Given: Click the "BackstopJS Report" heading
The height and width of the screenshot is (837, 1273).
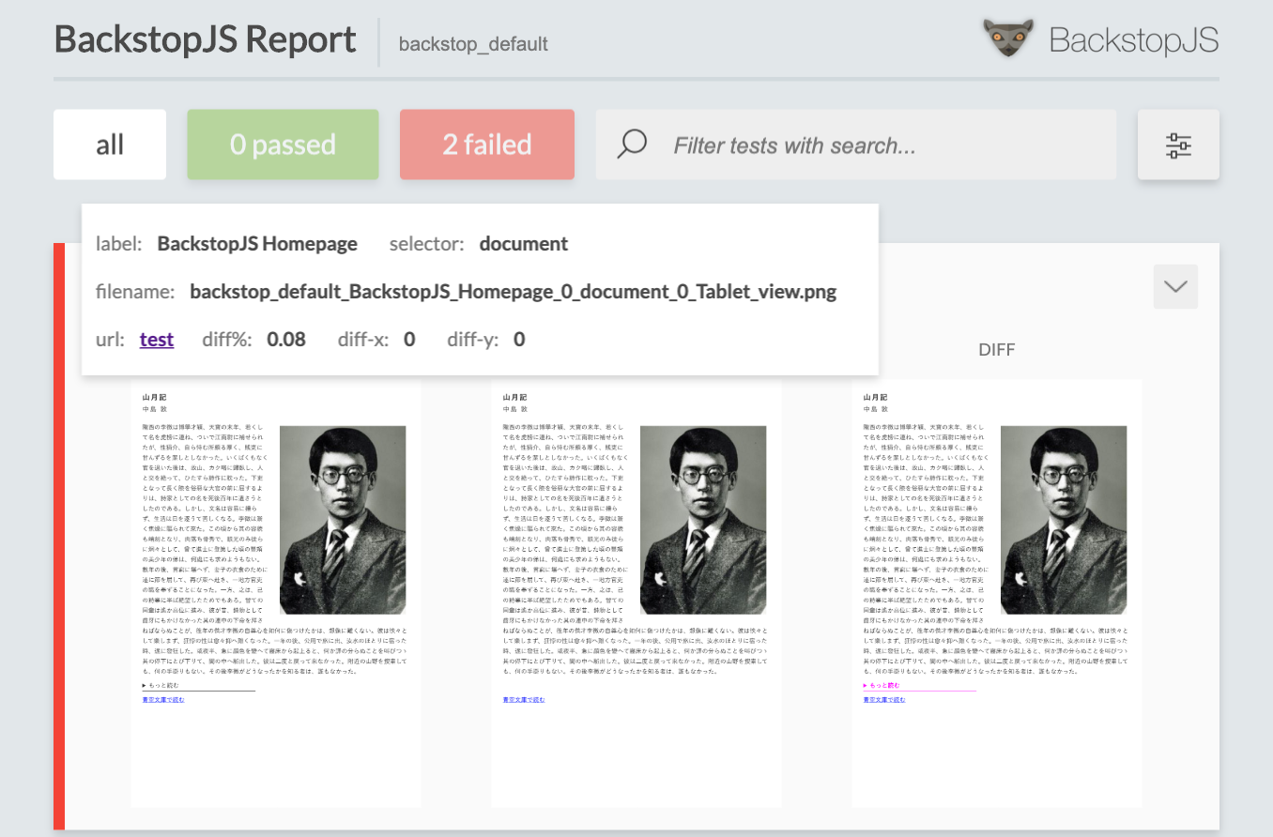Looking at the screenshot, I should coord(205,39).
